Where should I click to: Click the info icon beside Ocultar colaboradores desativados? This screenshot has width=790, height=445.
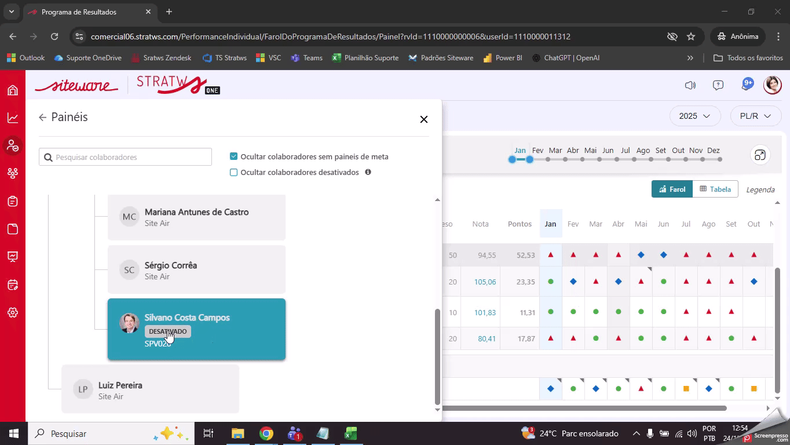click(368, 172)
